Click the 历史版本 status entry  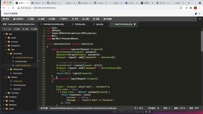tap(154, 108)
